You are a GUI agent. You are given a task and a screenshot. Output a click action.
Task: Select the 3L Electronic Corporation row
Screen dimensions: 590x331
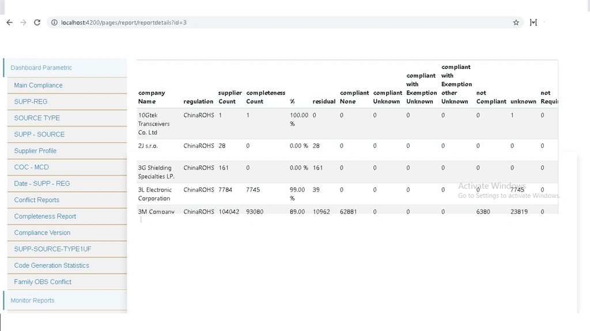tap(347, 194)
